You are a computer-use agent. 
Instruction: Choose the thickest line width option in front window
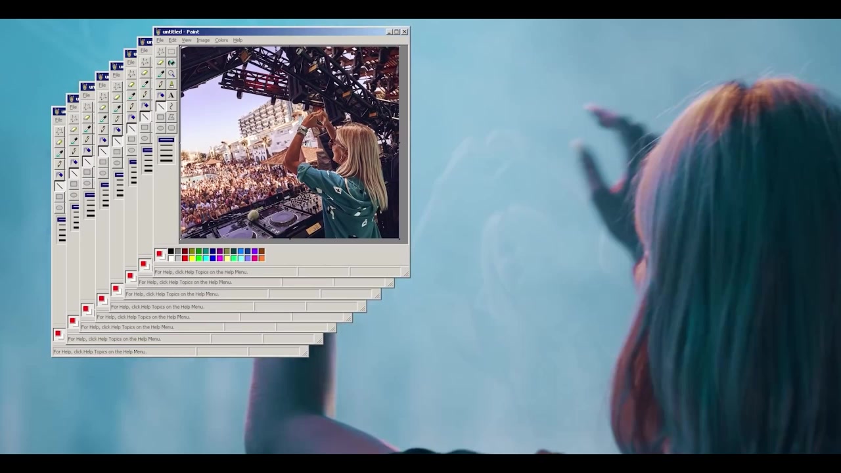click(x=166, y=160)
